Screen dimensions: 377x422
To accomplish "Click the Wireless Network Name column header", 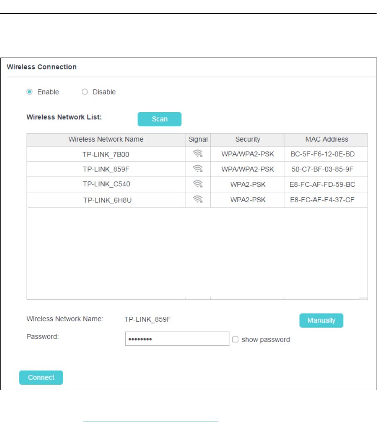I will pyautogui.click(x=106, y=140).
